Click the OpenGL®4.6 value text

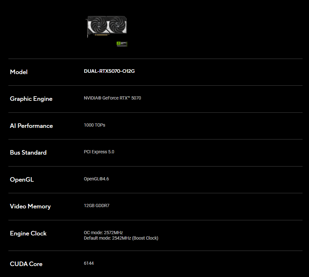click(x=96, y=179)
